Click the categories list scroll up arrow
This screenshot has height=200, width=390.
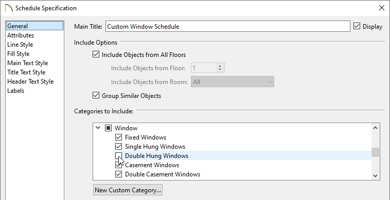(x=375, y=128)
